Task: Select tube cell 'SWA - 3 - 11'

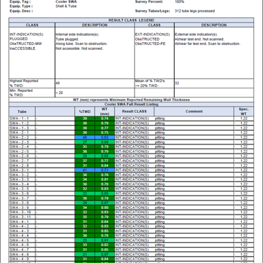Action: pyautogui.click(x=22, y=217)
